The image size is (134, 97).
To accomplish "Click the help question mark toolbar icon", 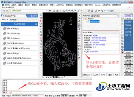I will pos(111,11).
